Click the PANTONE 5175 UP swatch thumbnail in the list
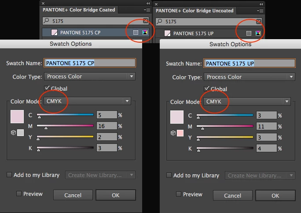Viewport: 301px width, 213px height. point(167,33)
